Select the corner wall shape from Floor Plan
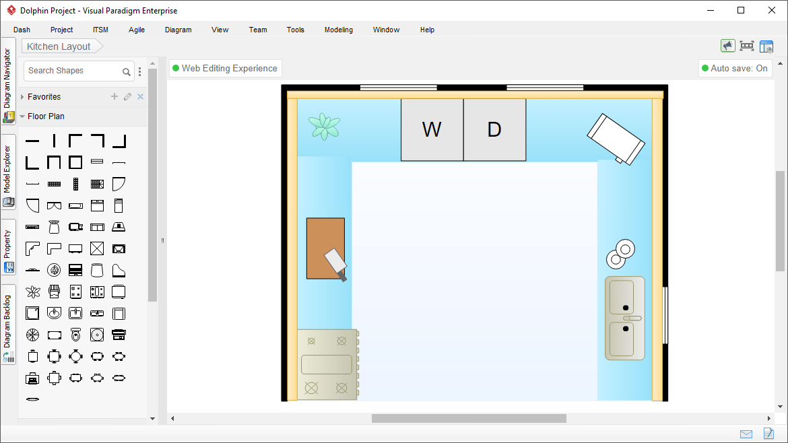 coord(74,140)
